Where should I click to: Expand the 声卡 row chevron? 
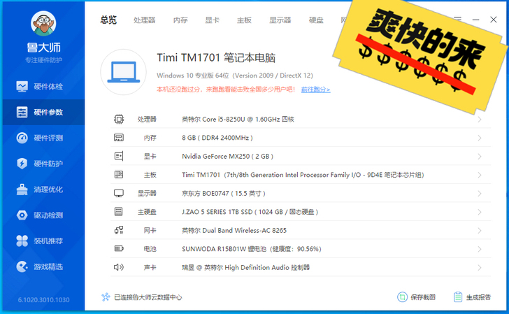click(480, 268)
